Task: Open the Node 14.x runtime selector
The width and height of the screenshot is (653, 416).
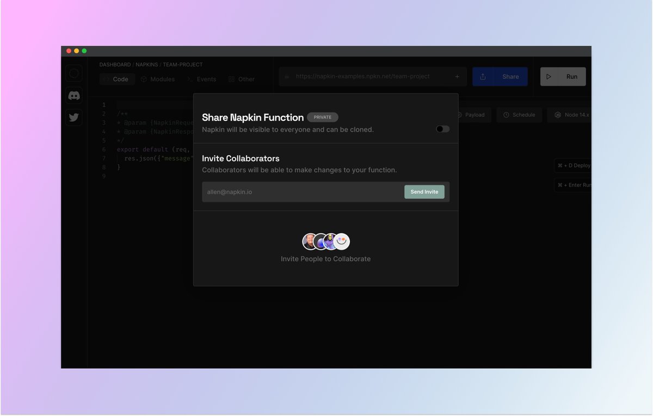Action: 570,115
